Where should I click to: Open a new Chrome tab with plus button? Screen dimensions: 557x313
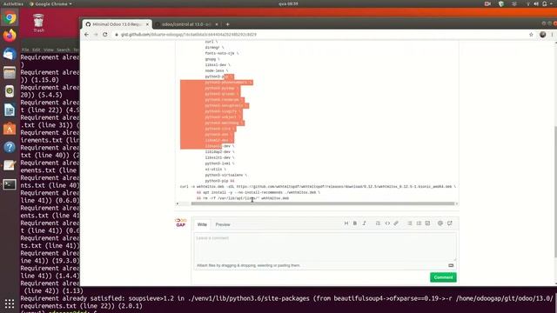228,24
